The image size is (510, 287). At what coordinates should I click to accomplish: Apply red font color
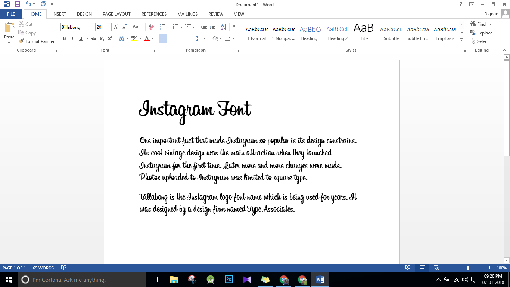coord(147,38)
